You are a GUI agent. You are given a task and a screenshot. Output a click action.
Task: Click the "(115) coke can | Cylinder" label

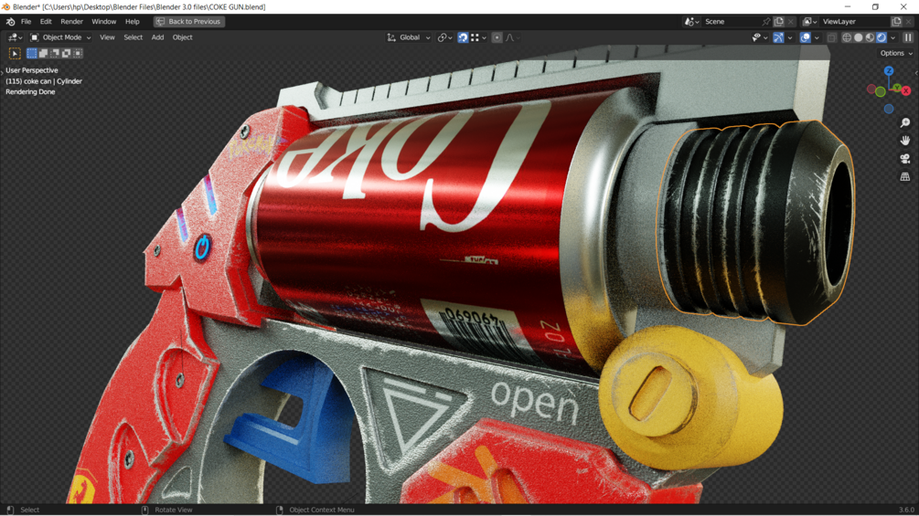tap(44, 81)
